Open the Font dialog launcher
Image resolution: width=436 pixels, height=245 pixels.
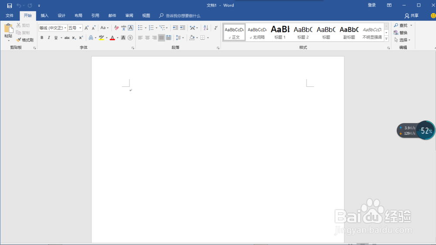pyautogui.click(x=133, y=48)
